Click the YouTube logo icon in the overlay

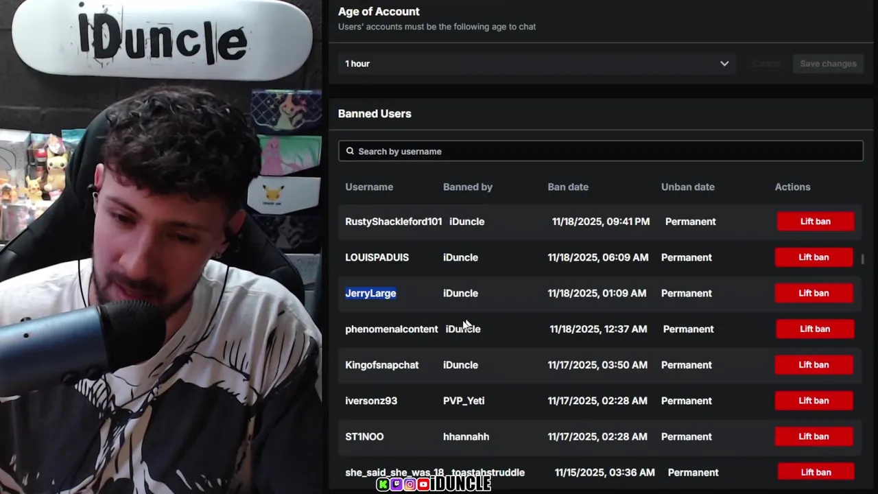tap(423, 484)
